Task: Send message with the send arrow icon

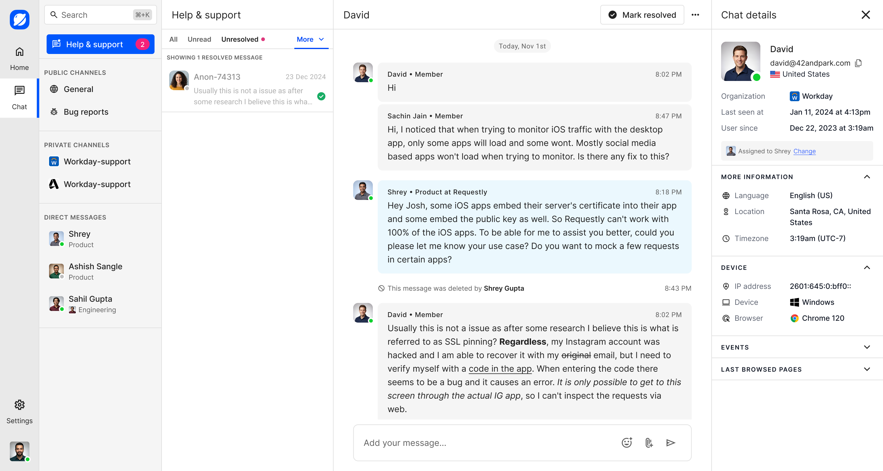Action: coord(671,443)
